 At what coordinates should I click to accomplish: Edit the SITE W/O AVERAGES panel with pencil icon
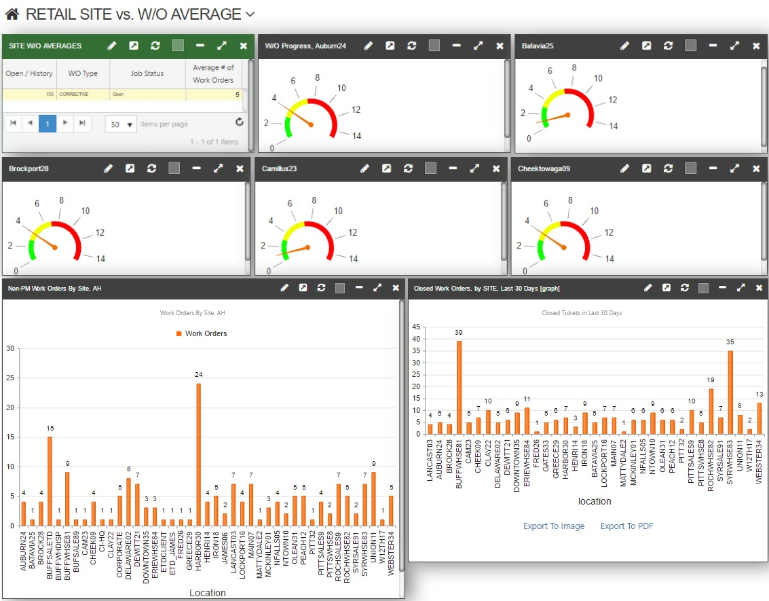click(x=112, y=45)
